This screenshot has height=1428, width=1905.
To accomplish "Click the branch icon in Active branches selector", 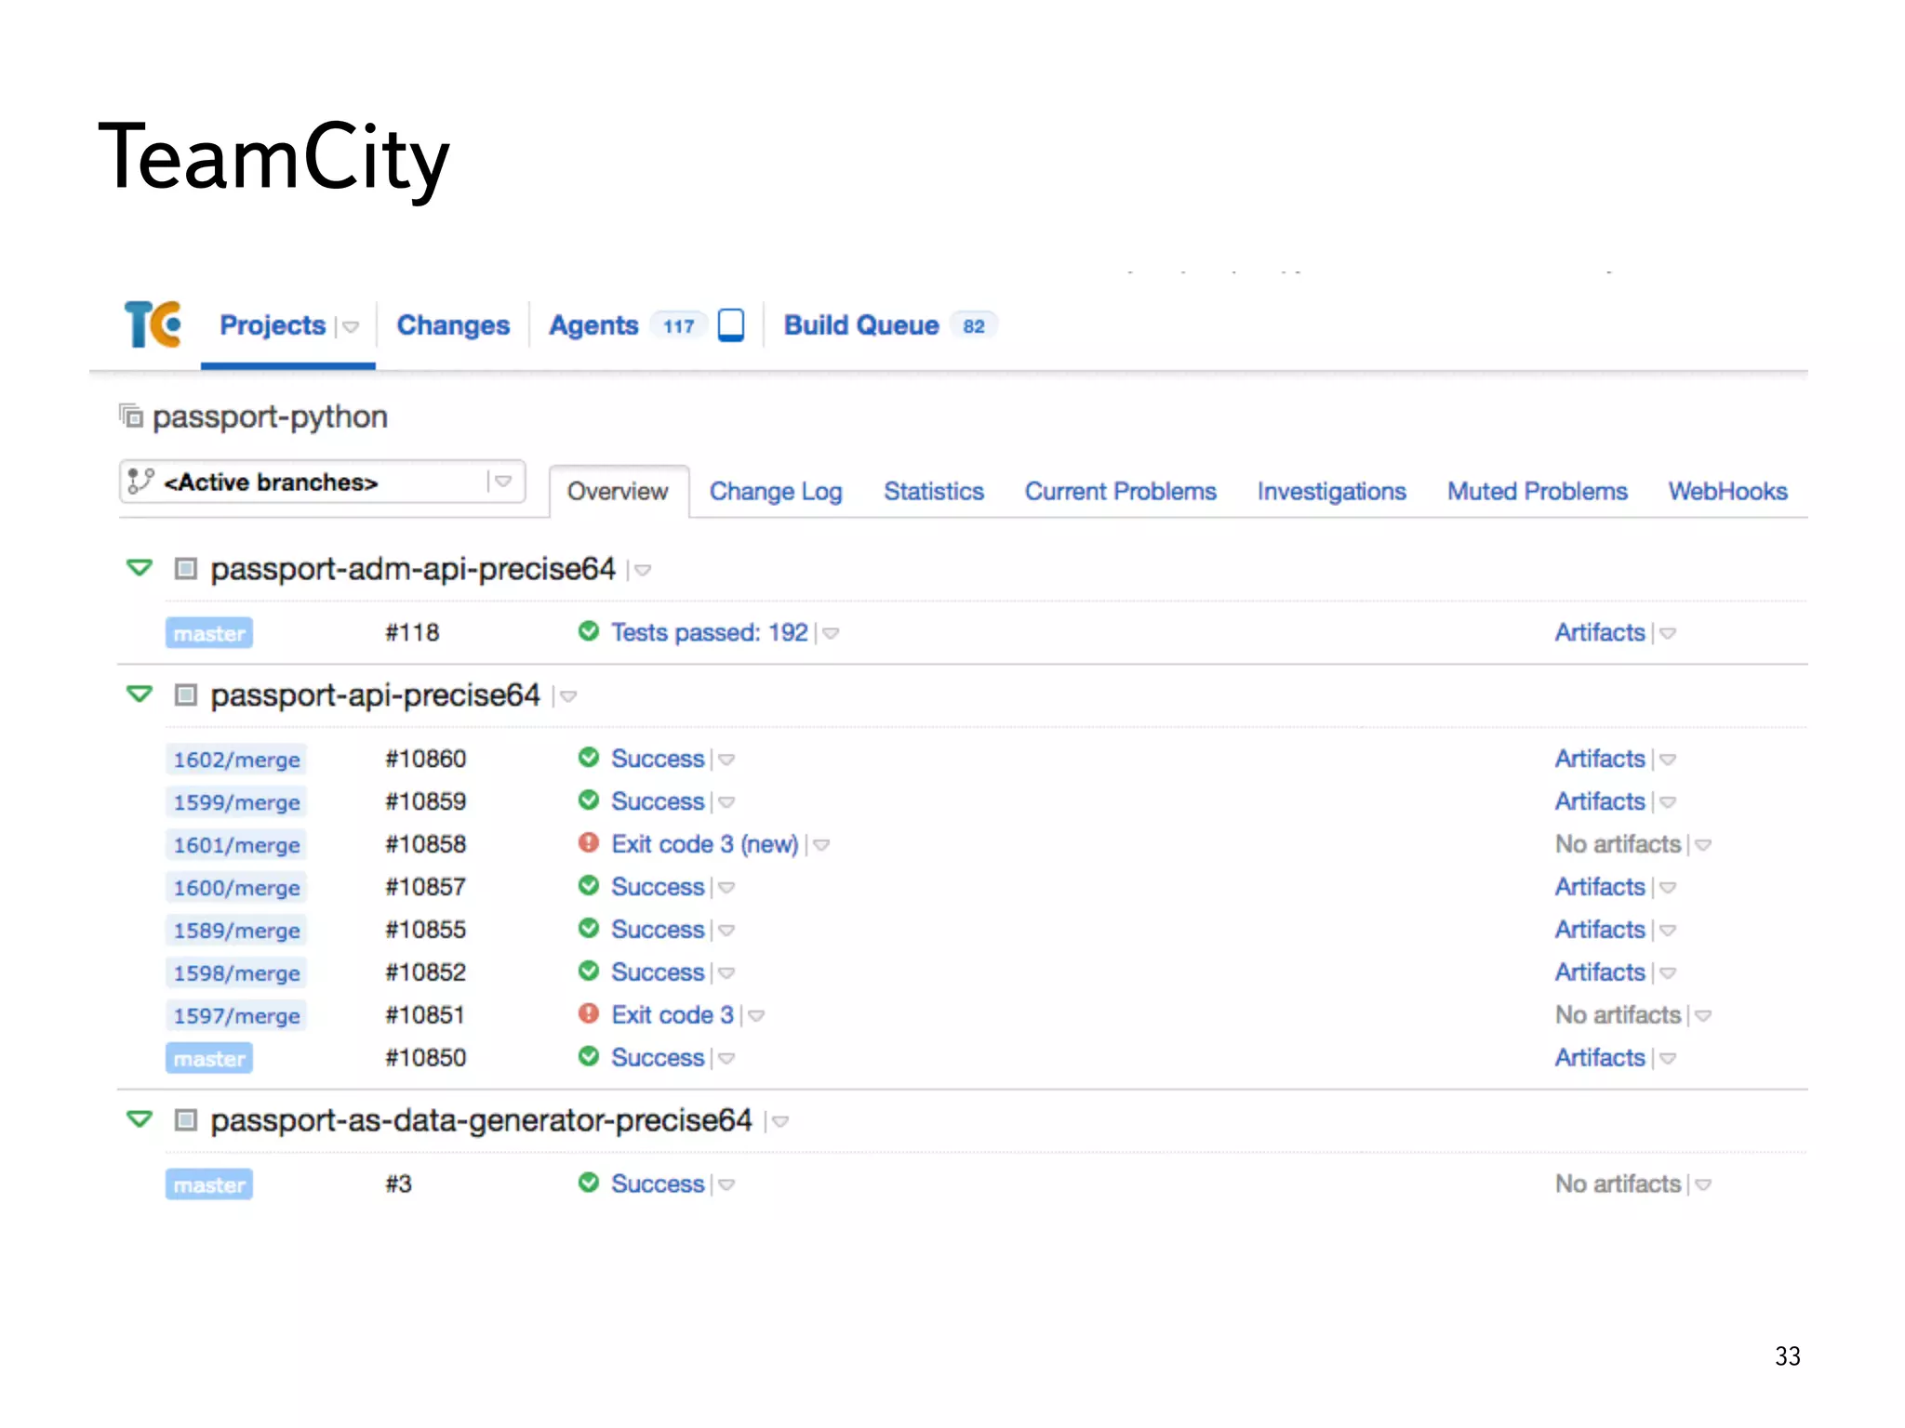I will (140, 481).
